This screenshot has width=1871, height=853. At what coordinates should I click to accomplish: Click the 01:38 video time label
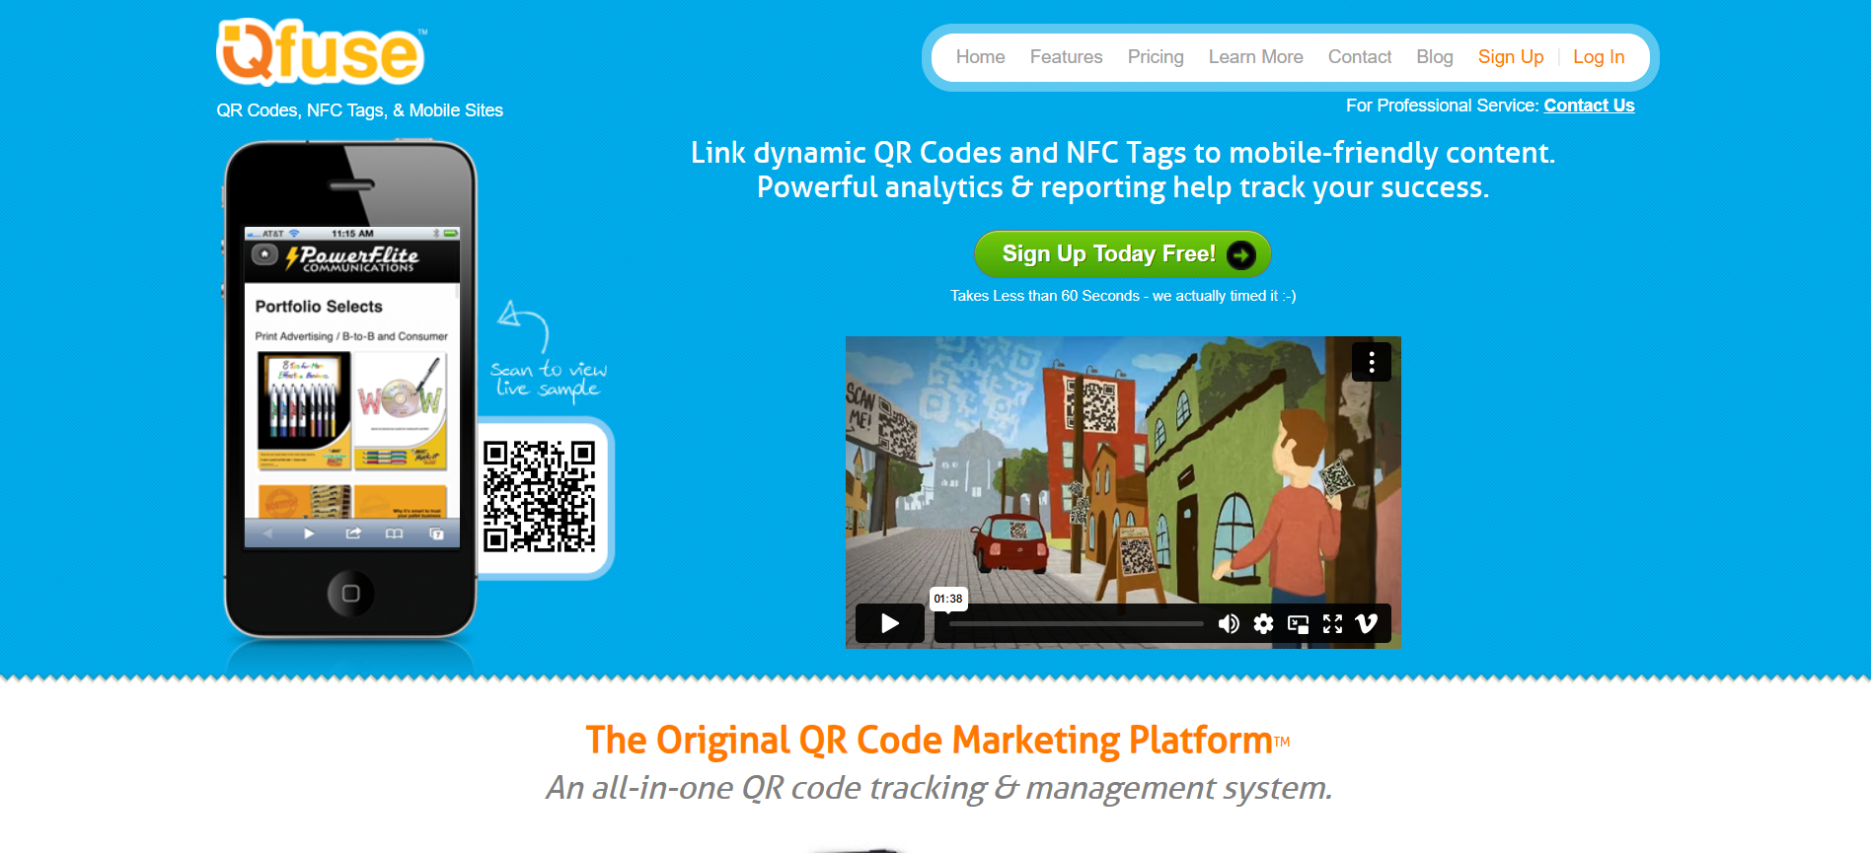(948, 599)
